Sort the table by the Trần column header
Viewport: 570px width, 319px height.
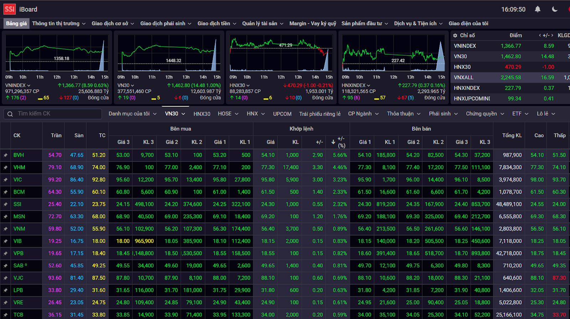point(56,135)
